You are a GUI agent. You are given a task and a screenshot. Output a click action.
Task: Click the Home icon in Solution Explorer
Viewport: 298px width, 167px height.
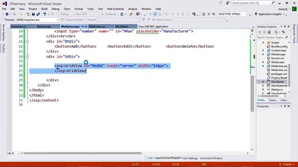pos(269,32)
